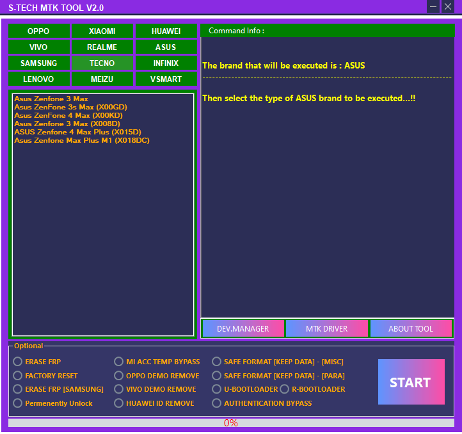Click the ASUS brand executed message line
Image resolution: width=462 pixels, height=434 pixels.
coord(283,65)
